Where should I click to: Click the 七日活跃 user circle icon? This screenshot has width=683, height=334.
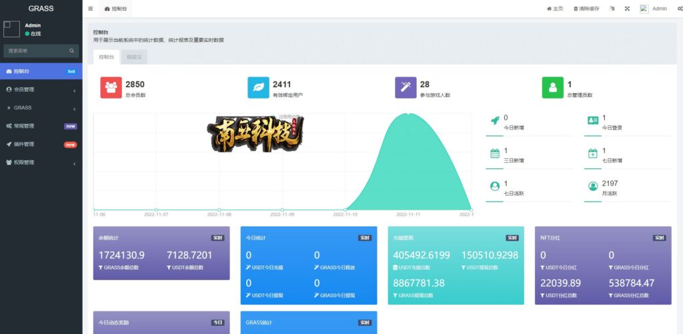point(495,186)
